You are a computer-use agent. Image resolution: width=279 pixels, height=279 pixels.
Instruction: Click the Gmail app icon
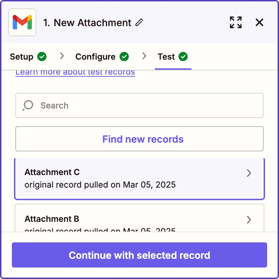pos(22,22)
